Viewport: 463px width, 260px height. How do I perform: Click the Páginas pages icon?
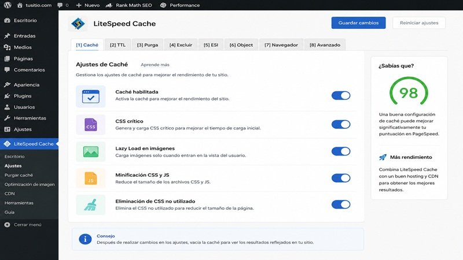[x=8, y=58]
